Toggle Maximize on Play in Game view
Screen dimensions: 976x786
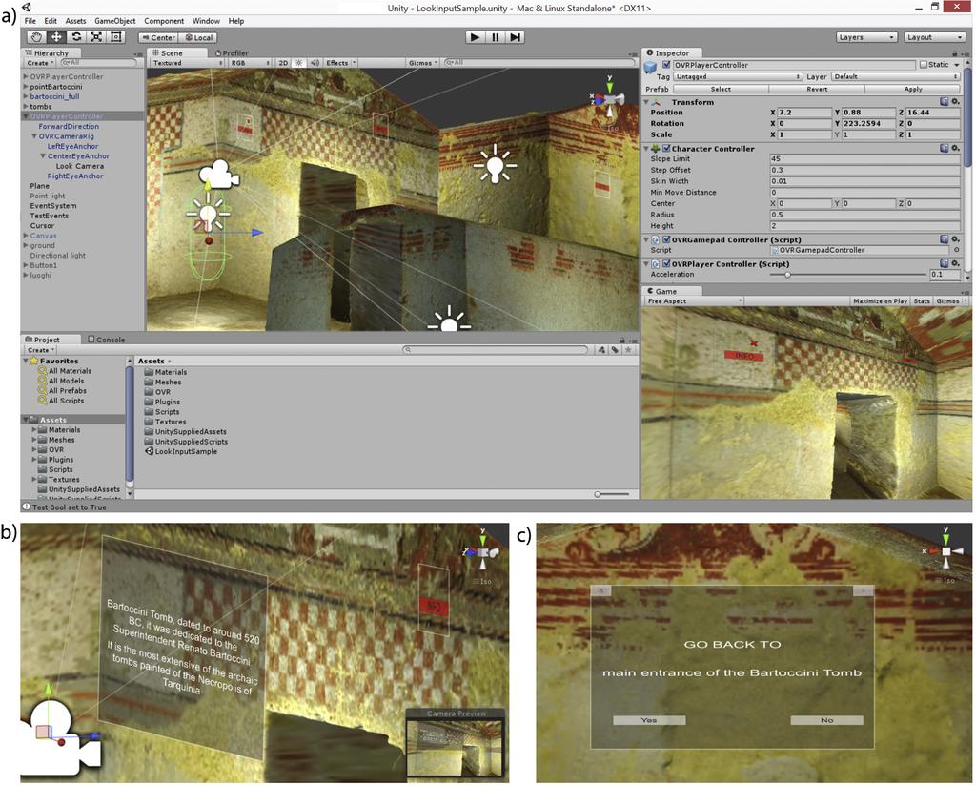(880, 300)
